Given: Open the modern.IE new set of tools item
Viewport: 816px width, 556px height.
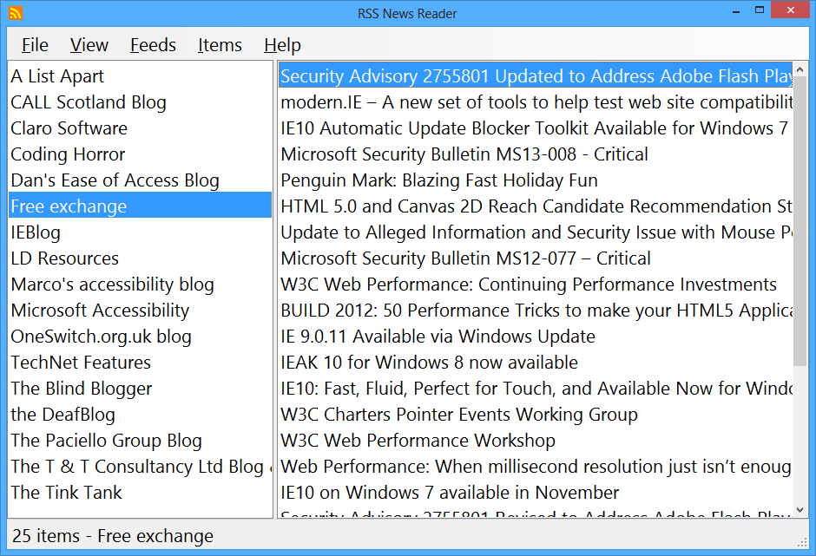Looking at the screenshot, I should pyautogui.click(x=536, y=102).
